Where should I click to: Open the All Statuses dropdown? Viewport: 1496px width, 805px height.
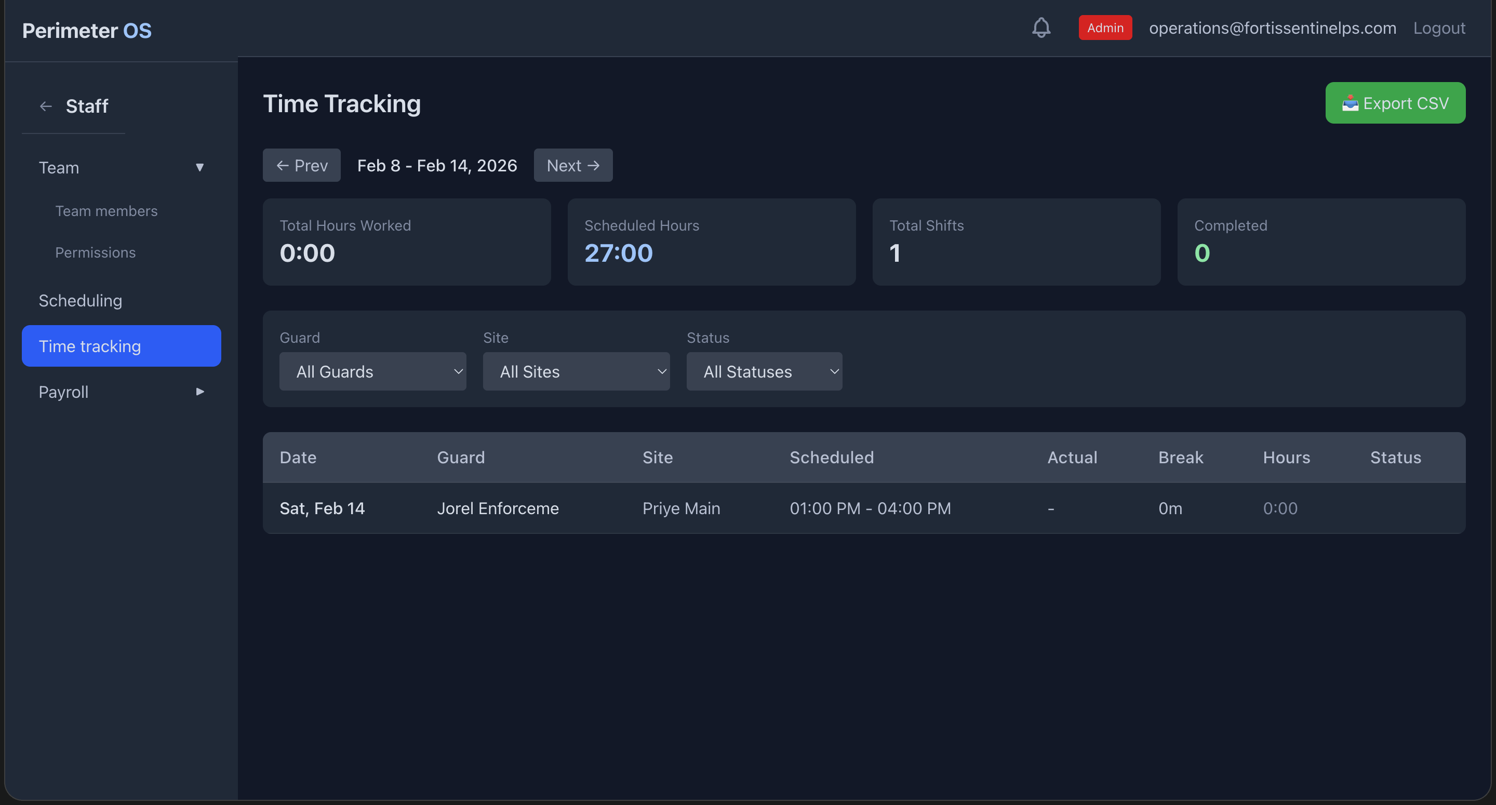(764, 372)
